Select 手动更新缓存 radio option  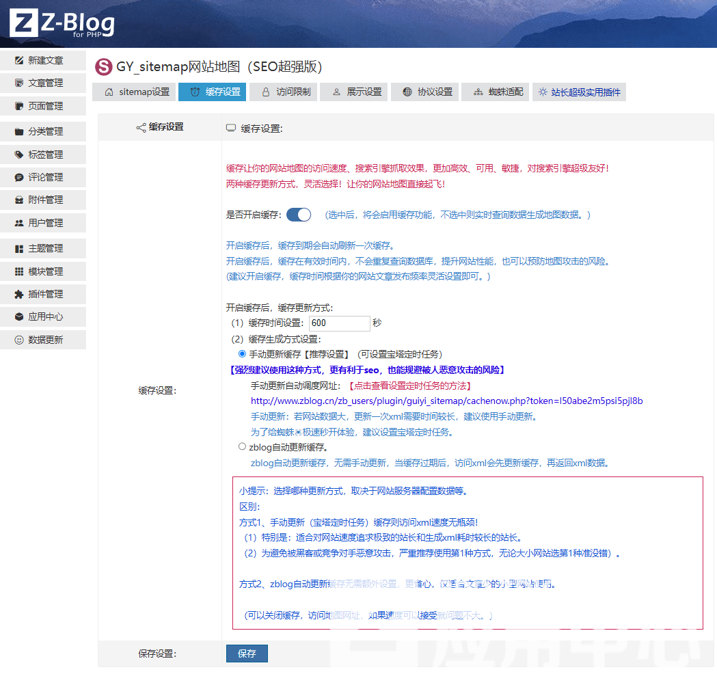(242, 354)
